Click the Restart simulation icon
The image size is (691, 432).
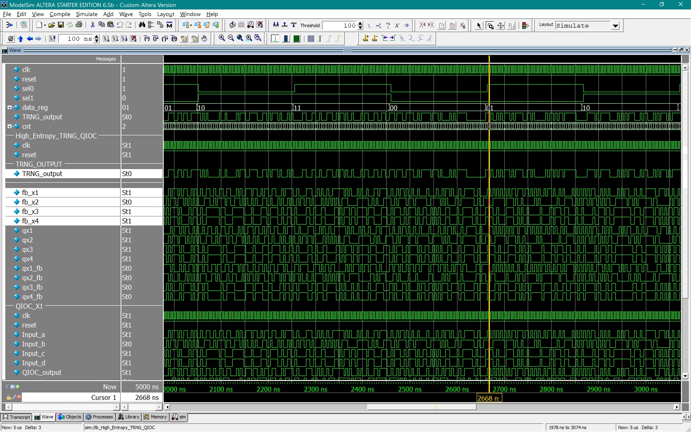coord(52,39)
